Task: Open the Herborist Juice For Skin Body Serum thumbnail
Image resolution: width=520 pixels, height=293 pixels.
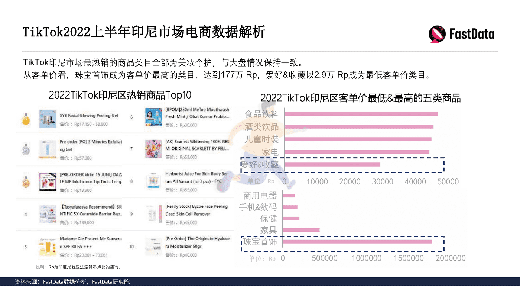Action: (x=153, y=181)
